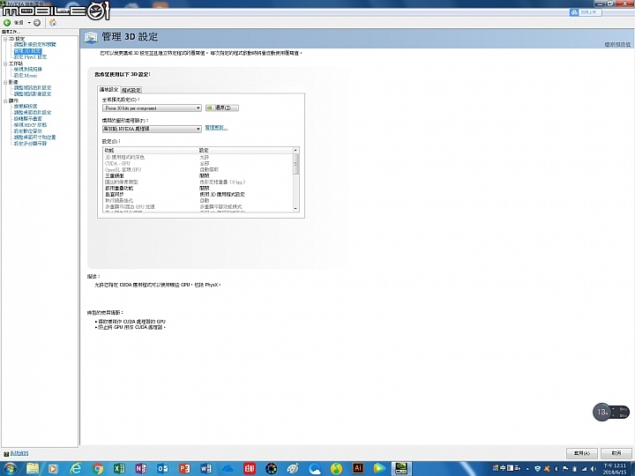Open set up digital audio item
This screenshot has width=635, height=476.
coord(27,131)
